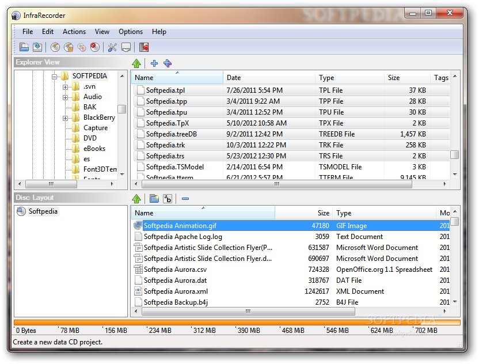Click the rename icon in Disc Layout
479x364 pixels.
168,199
